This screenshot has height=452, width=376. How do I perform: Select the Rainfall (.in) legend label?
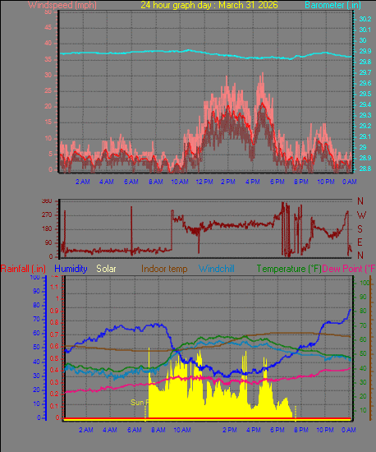tap(23, 269)
